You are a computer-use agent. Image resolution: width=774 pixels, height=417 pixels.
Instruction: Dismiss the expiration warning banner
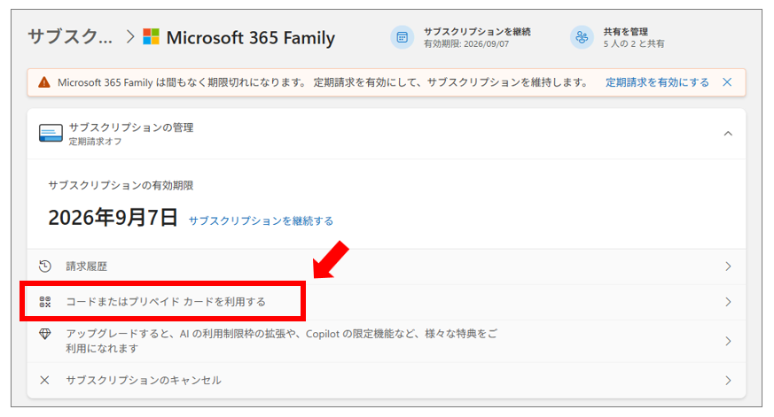coord(727,82)
